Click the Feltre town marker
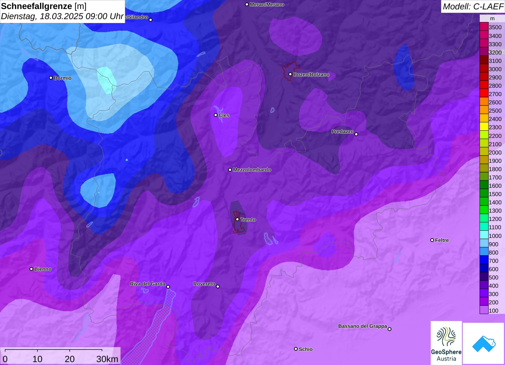Screen dimensions: 505x365 click(x=432, y=240)
